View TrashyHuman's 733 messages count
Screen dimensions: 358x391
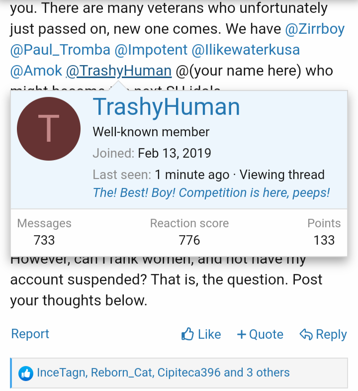pyautogui.click(x=44, y=240)
